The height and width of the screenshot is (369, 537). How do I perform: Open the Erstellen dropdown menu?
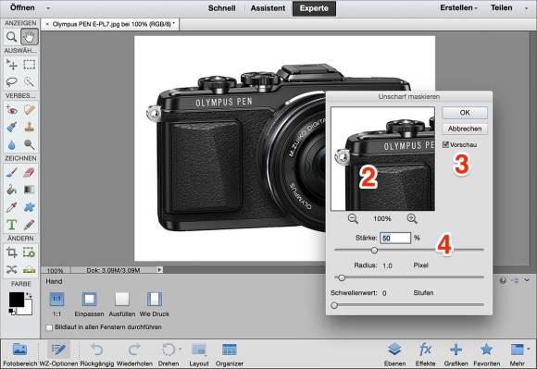click(x=458, y=7)
